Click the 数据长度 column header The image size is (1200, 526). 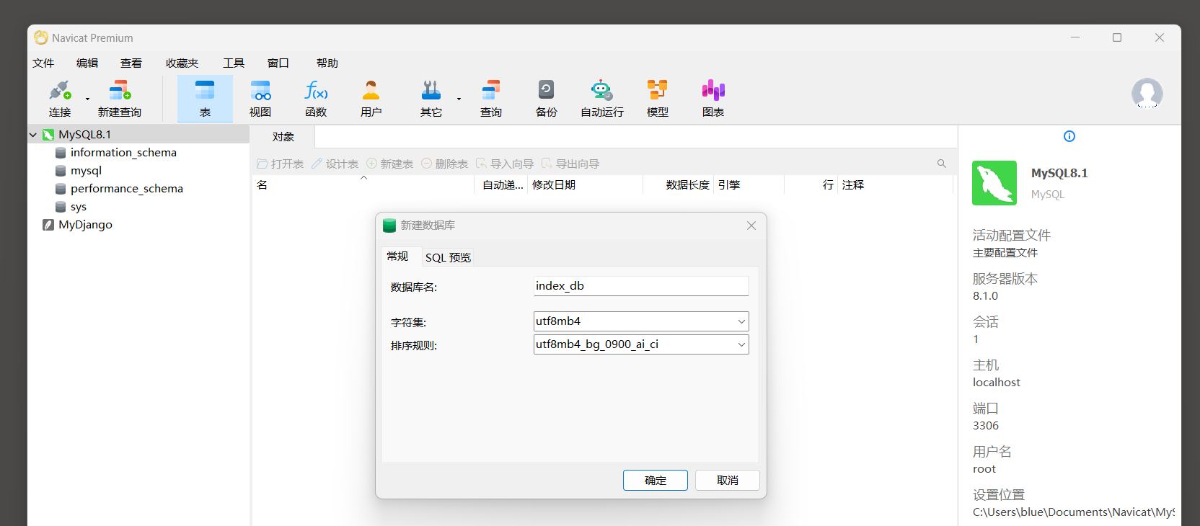(x=679, y=185)
